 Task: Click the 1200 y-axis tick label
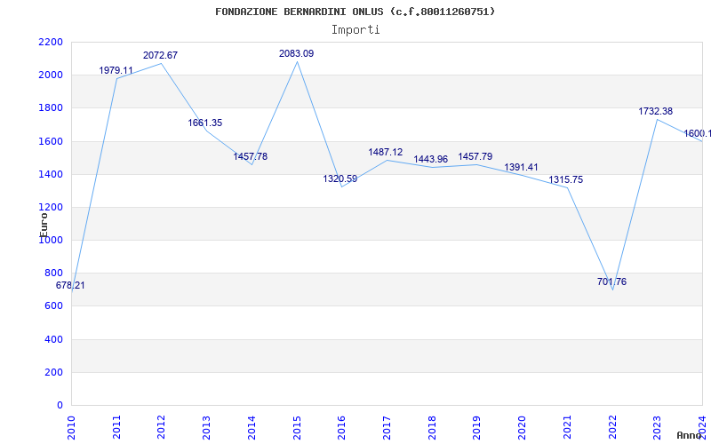click(x=51, y=207)
